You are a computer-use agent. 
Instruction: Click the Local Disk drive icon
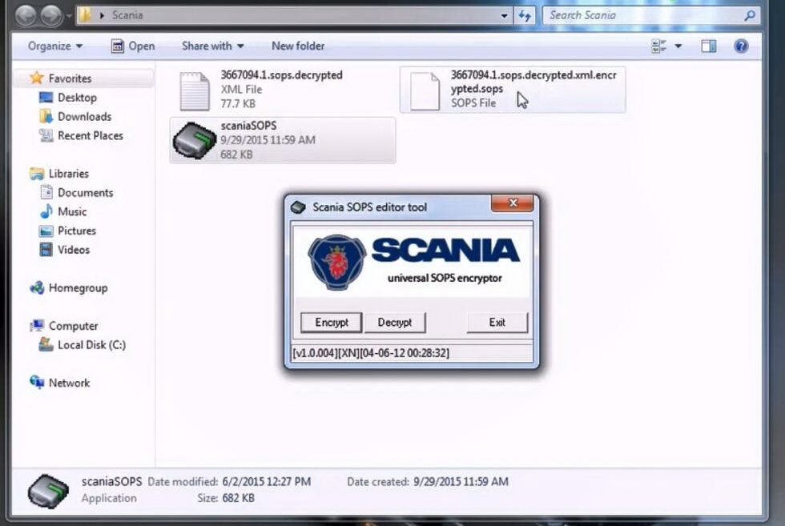click(x=46, y=344)
